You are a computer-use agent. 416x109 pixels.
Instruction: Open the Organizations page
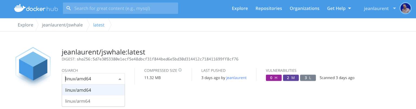point(304,8)
